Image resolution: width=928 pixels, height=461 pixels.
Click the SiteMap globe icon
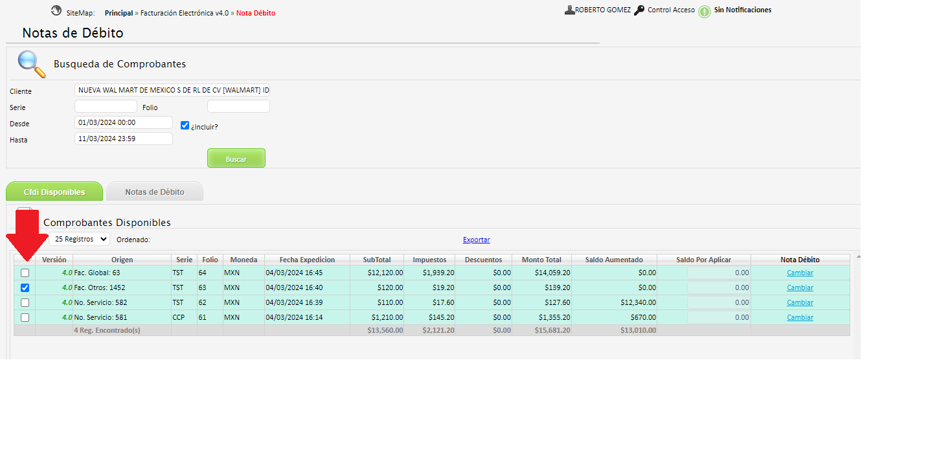[56, 11]
